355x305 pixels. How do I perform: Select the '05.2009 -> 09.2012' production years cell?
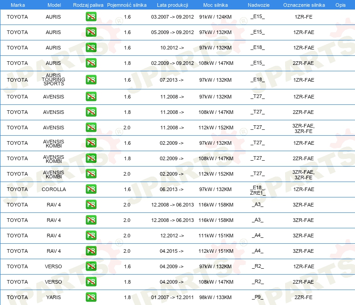[173, 32]
